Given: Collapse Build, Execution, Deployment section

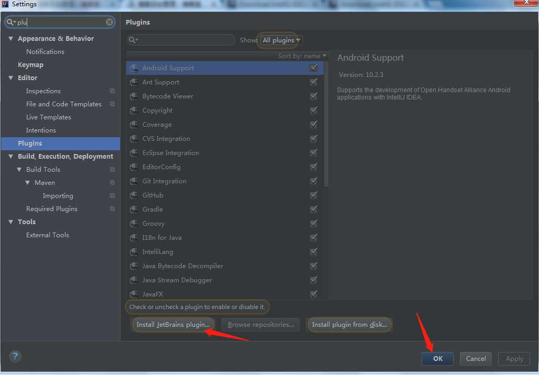Looking at the screenshot, I should [10, 157].
